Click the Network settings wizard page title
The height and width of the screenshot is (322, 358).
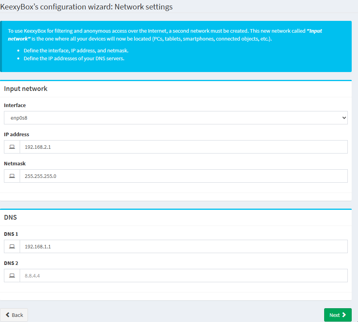coord(86,7)
